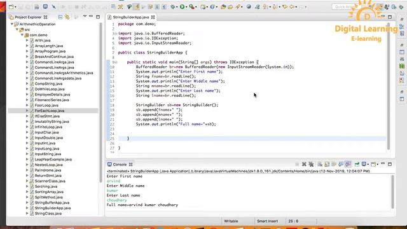The image size is (407, 229).
Task: Open the Run configurations dropdown arrow
Action: click(x=186, y=7)
